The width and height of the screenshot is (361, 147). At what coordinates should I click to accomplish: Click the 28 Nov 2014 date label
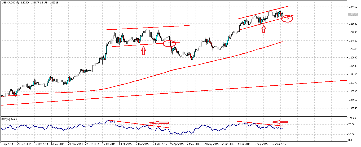tap(75, 144)
